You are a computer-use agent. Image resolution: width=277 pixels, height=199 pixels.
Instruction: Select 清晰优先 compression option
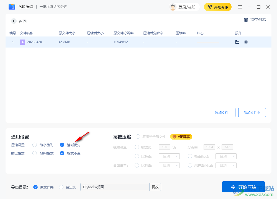(x=62, y=145)
